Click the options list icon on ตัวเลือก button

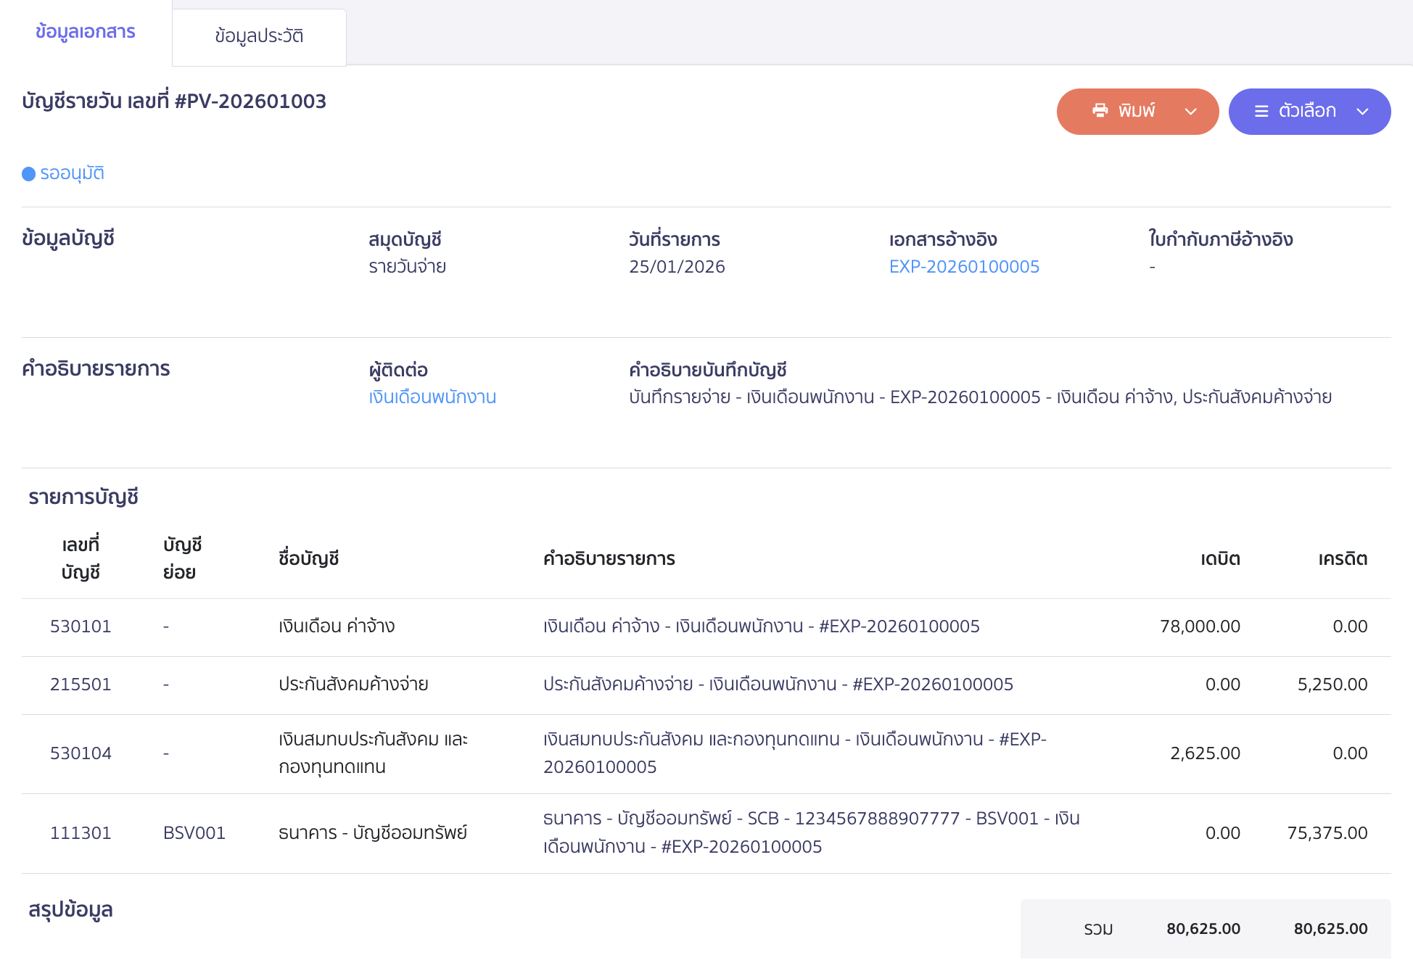click(1260, 111)
